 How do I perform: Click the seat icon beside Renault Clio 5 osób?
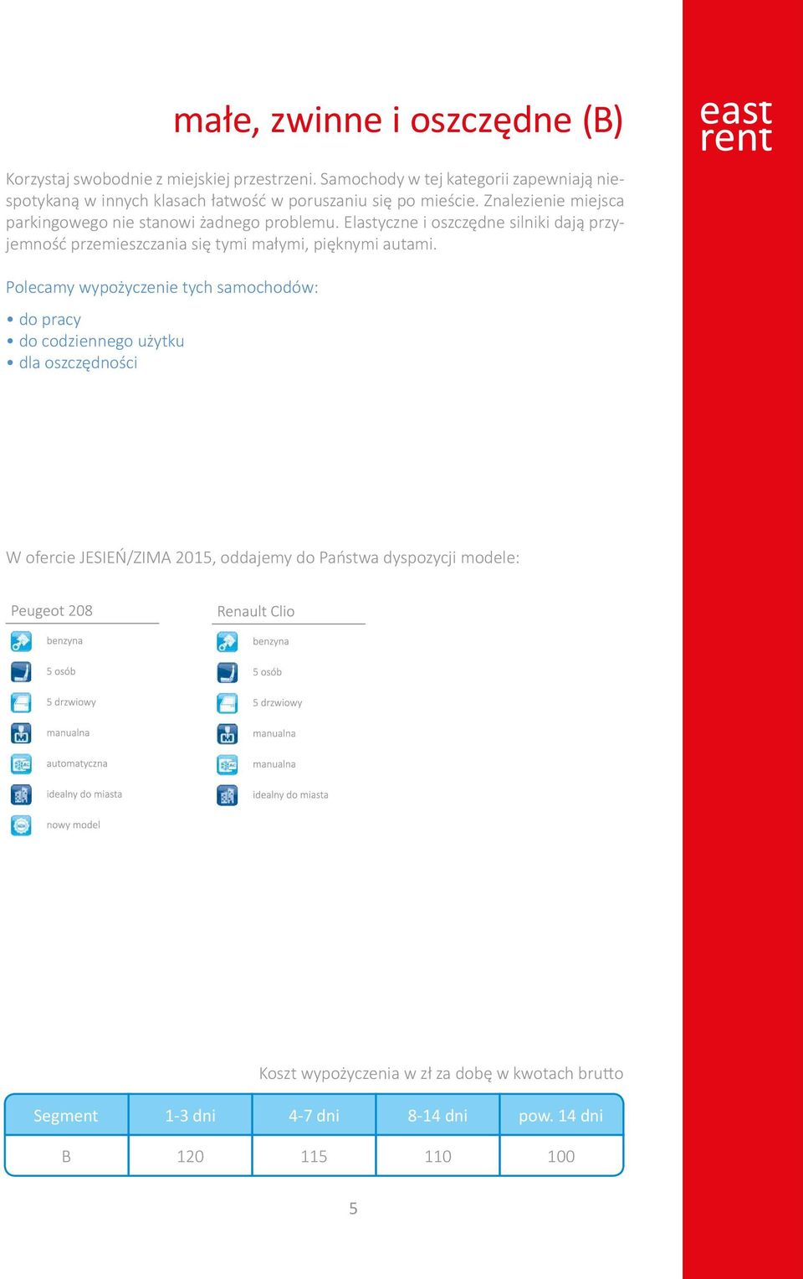[228, 672]
